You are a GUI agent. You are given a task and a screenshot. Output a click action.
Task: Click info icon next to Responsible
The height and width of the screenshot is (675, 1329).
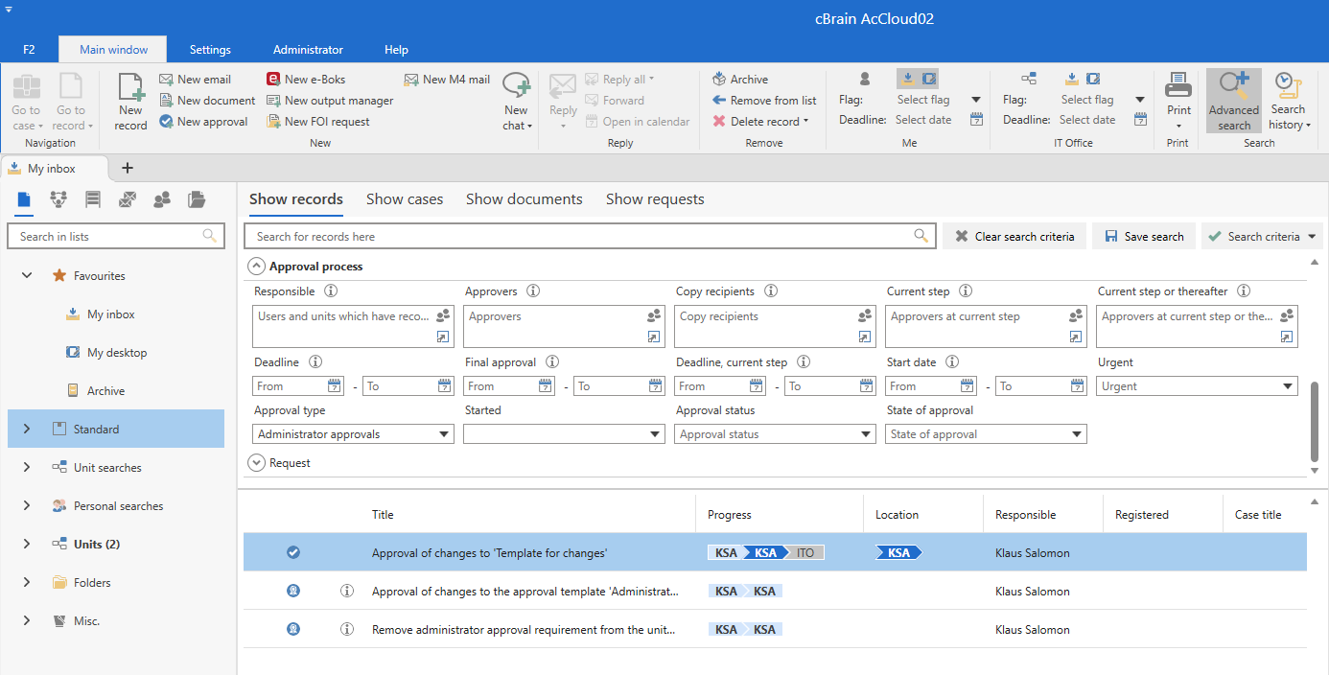330,291
